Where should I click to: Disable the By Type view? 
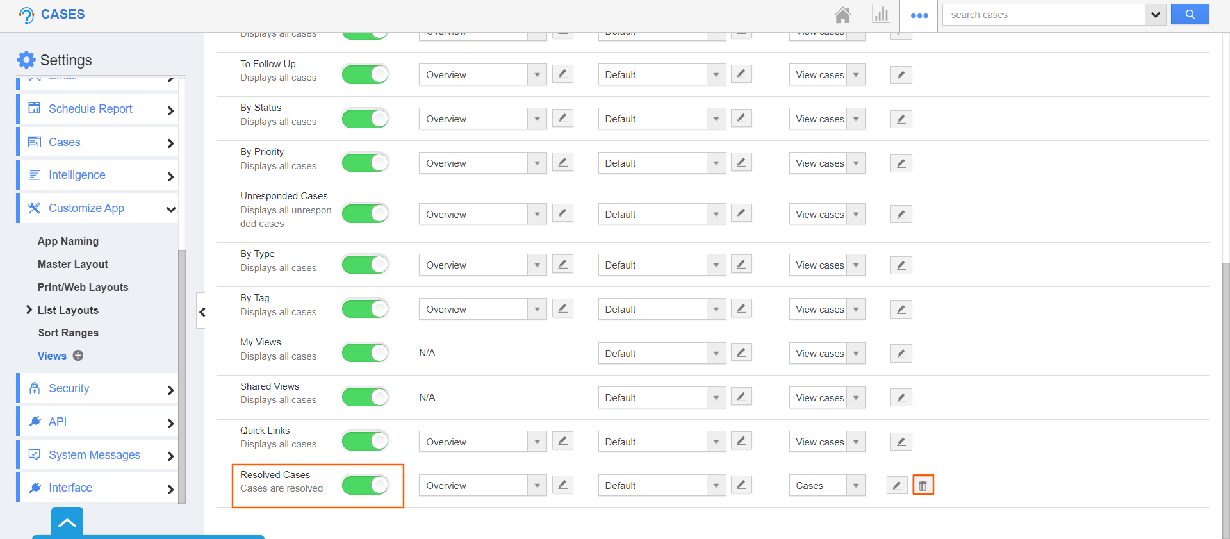(365, 265)
